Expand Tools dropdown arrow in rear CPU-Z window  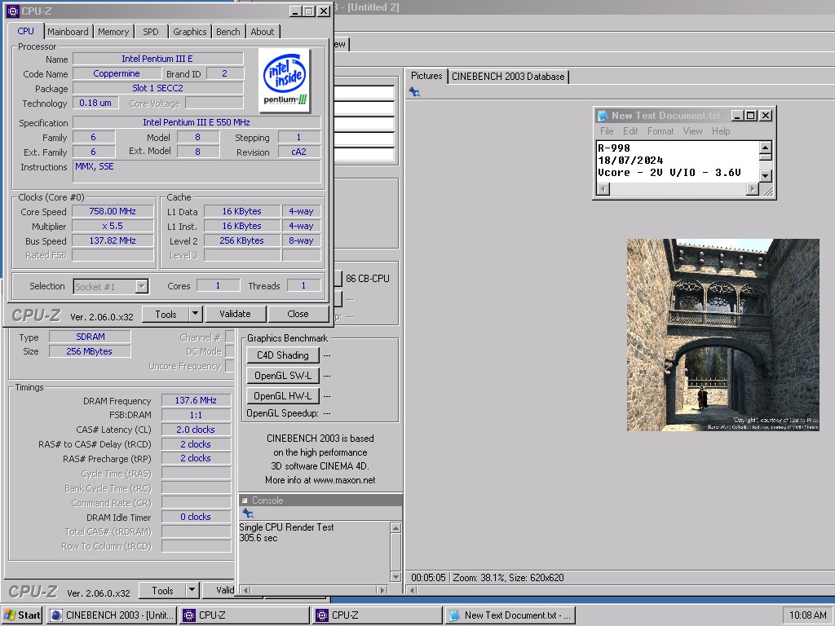(192, 590)
